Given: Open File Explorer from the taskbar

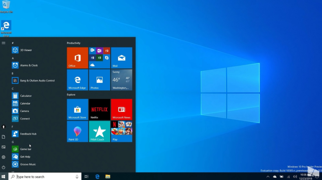Looking at the screenshot, I should (107, 176).
